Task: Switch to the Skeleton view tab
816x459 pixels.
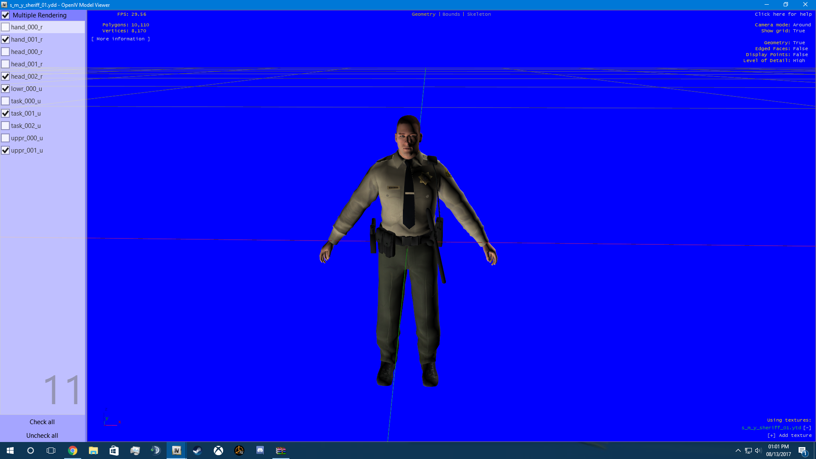Action: pyautogui.click(x=479, y=14)
